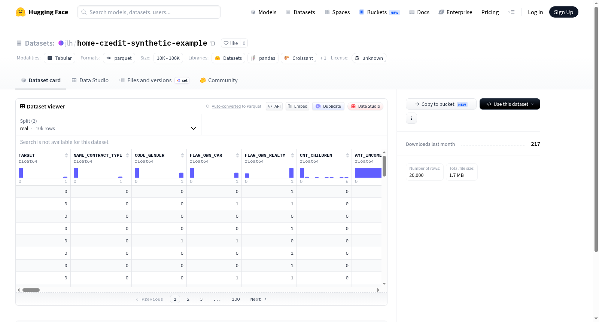Sort the TARGET column

point(66,155)
